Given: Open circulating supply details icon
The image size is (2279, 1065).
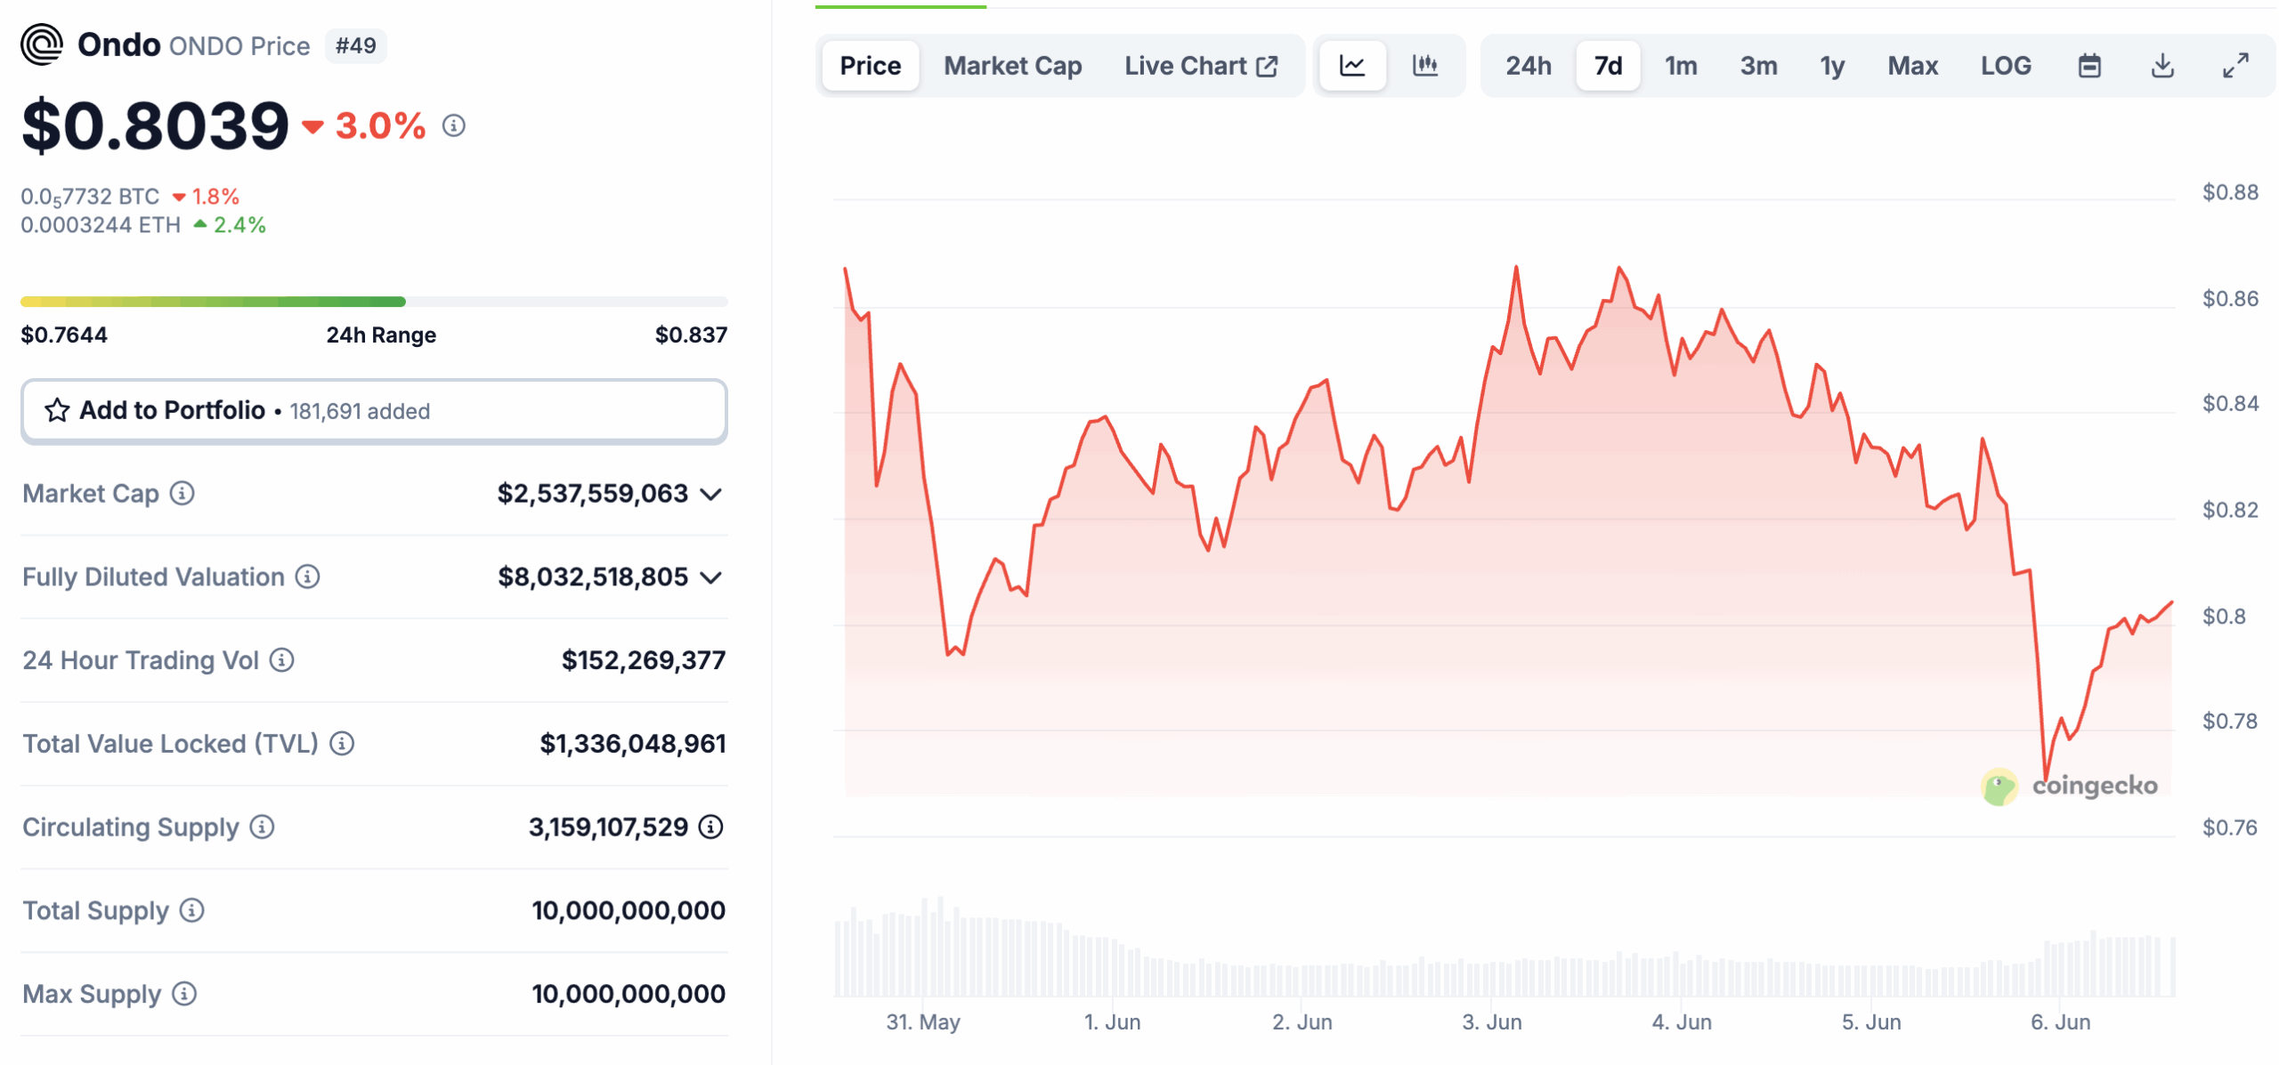Looking at the screenshot, I should pos(263,827).
